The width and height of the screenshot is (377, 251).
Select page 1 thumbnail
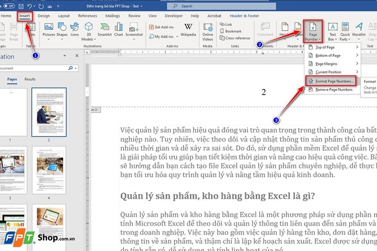(14, 112)
